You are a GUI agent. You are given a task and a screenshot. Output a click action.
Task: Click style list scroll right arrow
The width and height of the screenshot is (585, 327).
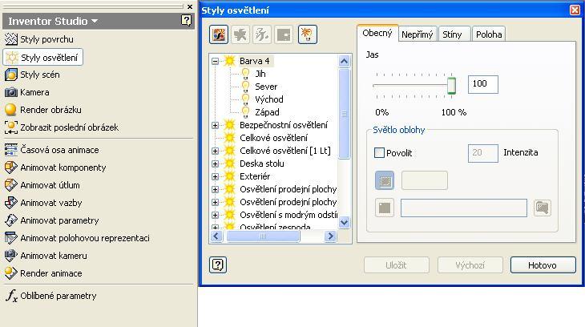[330, 236]
